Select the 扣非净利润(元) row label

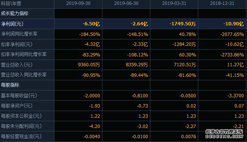click(x=17, y=44)
